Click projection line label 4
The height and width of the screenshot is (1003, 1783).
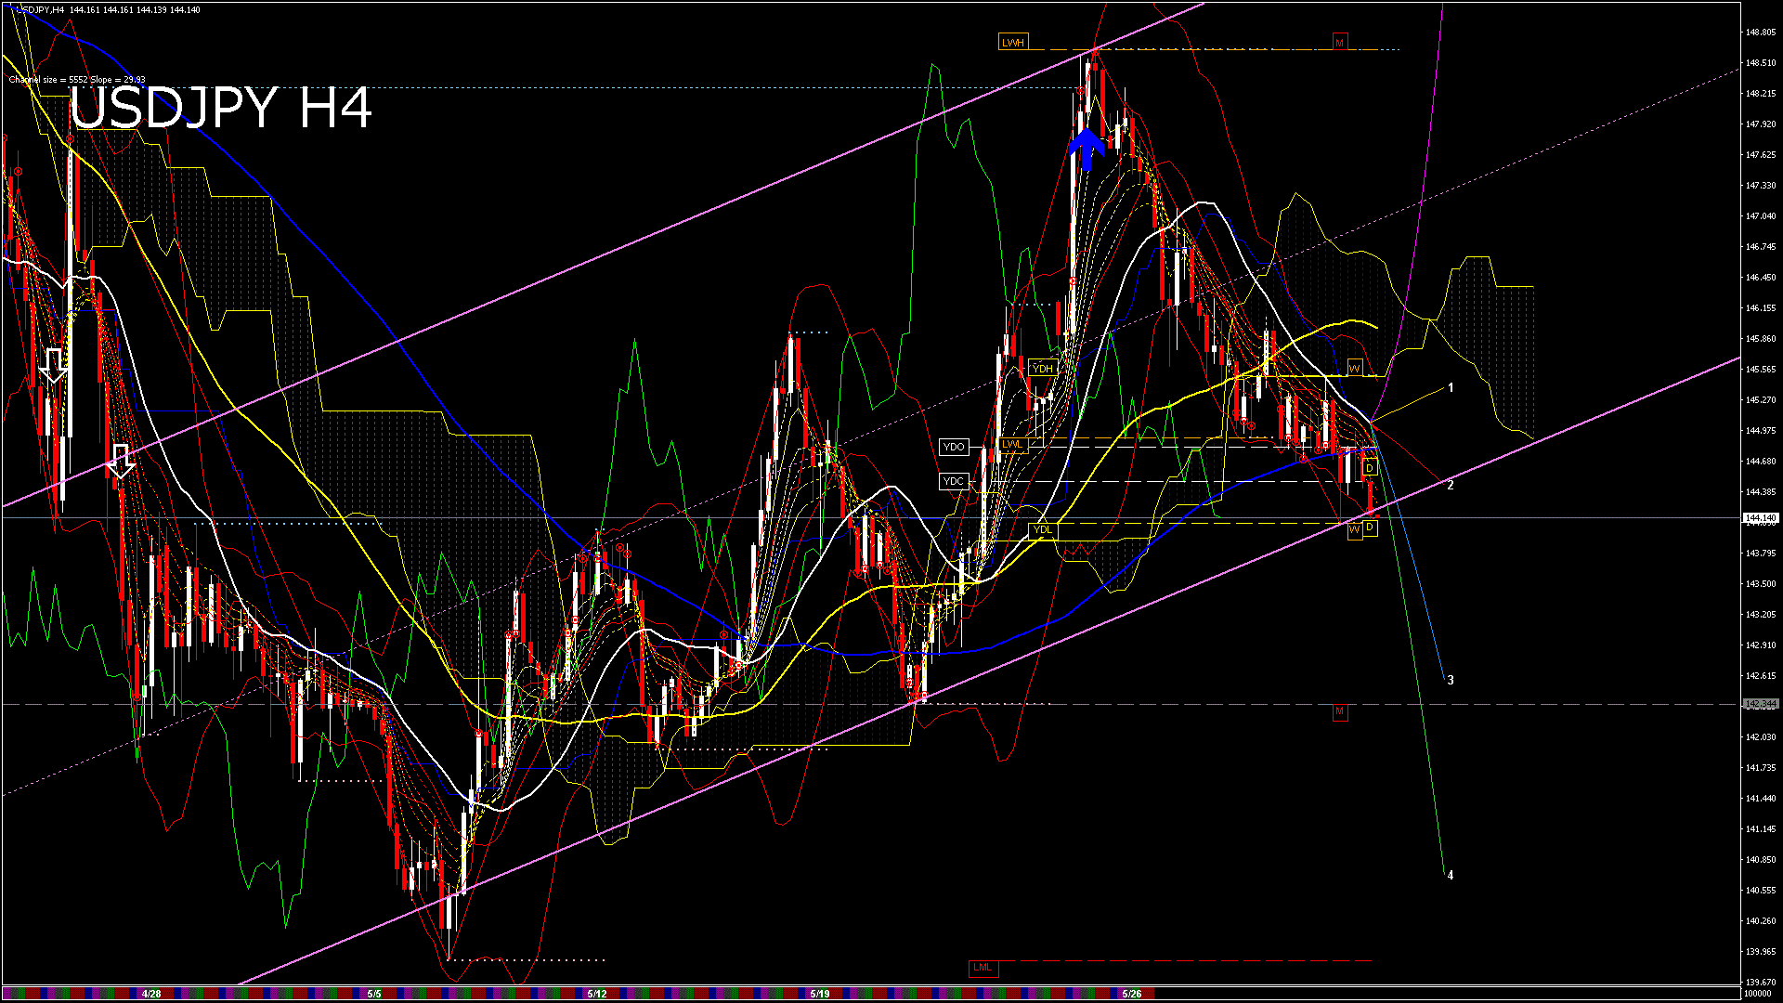coord(1451,875)
